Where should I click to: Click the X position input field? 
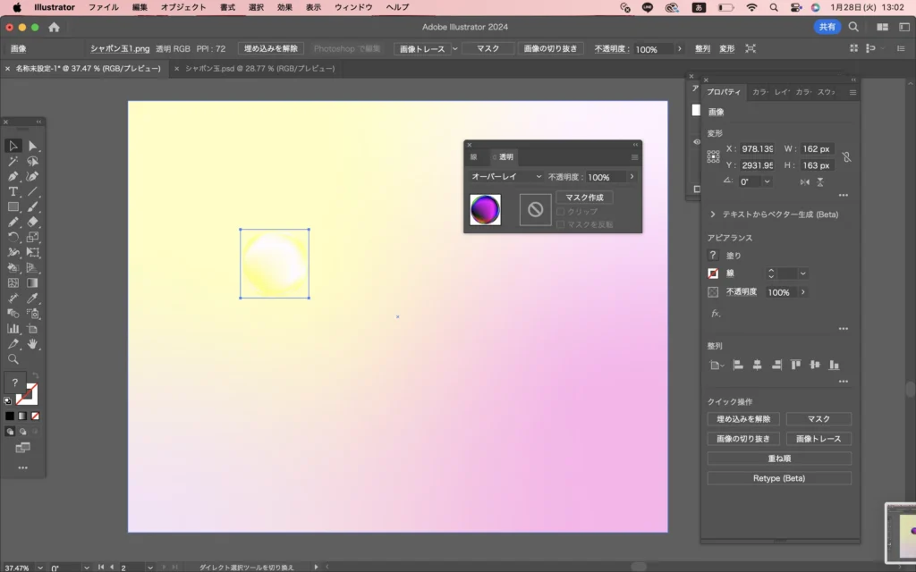click(x=757, y=149)
